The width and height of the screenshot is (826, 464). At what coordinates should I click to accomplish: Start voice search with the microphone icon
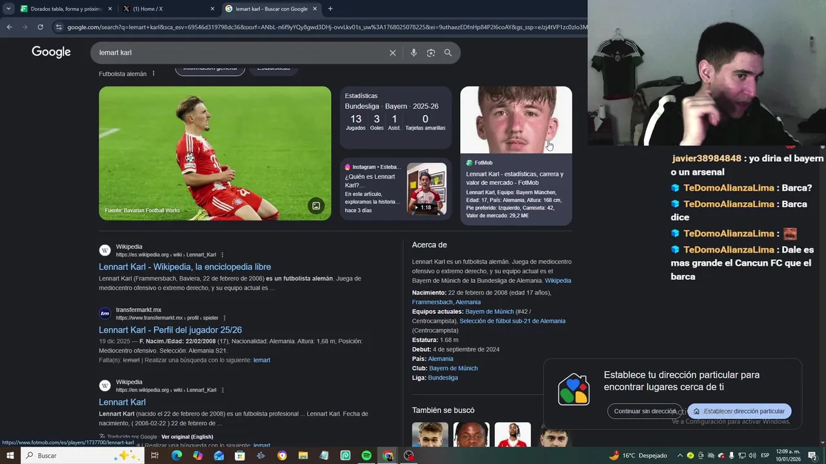[x=414, y=53]
